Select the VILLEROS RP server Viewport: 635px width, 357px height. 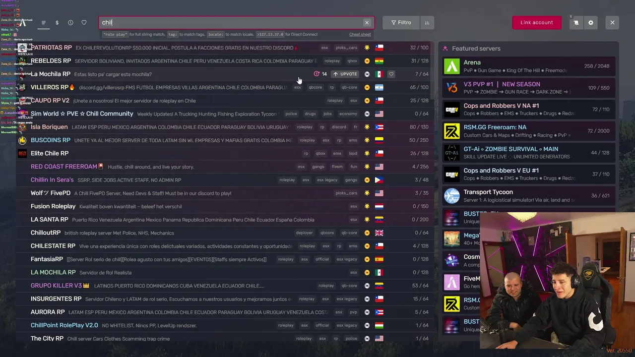click(x=224, y=87)
